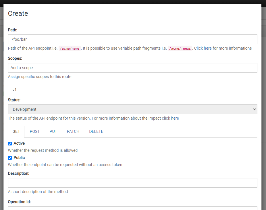
Task: Focus the Add a scope field
Action: (x=132, y=68)
